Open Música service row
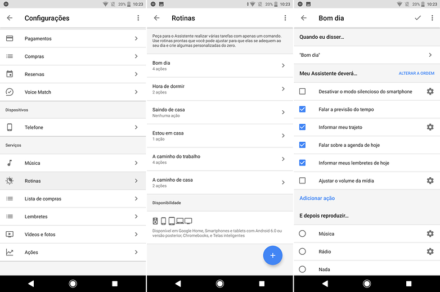The width and height of the screenshot is (440, 292). [73, 163]
